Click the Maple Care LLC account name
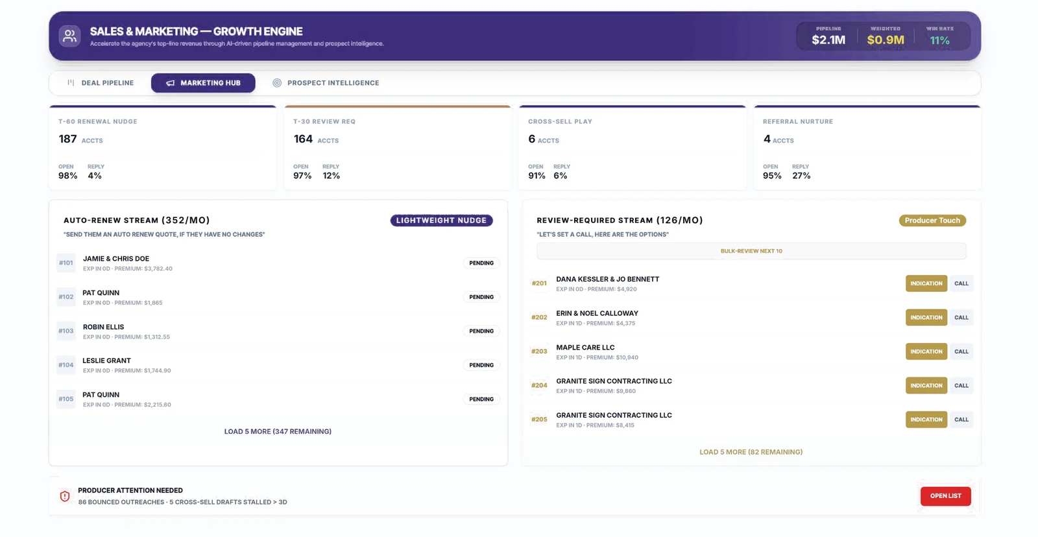The width and height of the screenshot is (1038, 537). (x=585, y=348)
